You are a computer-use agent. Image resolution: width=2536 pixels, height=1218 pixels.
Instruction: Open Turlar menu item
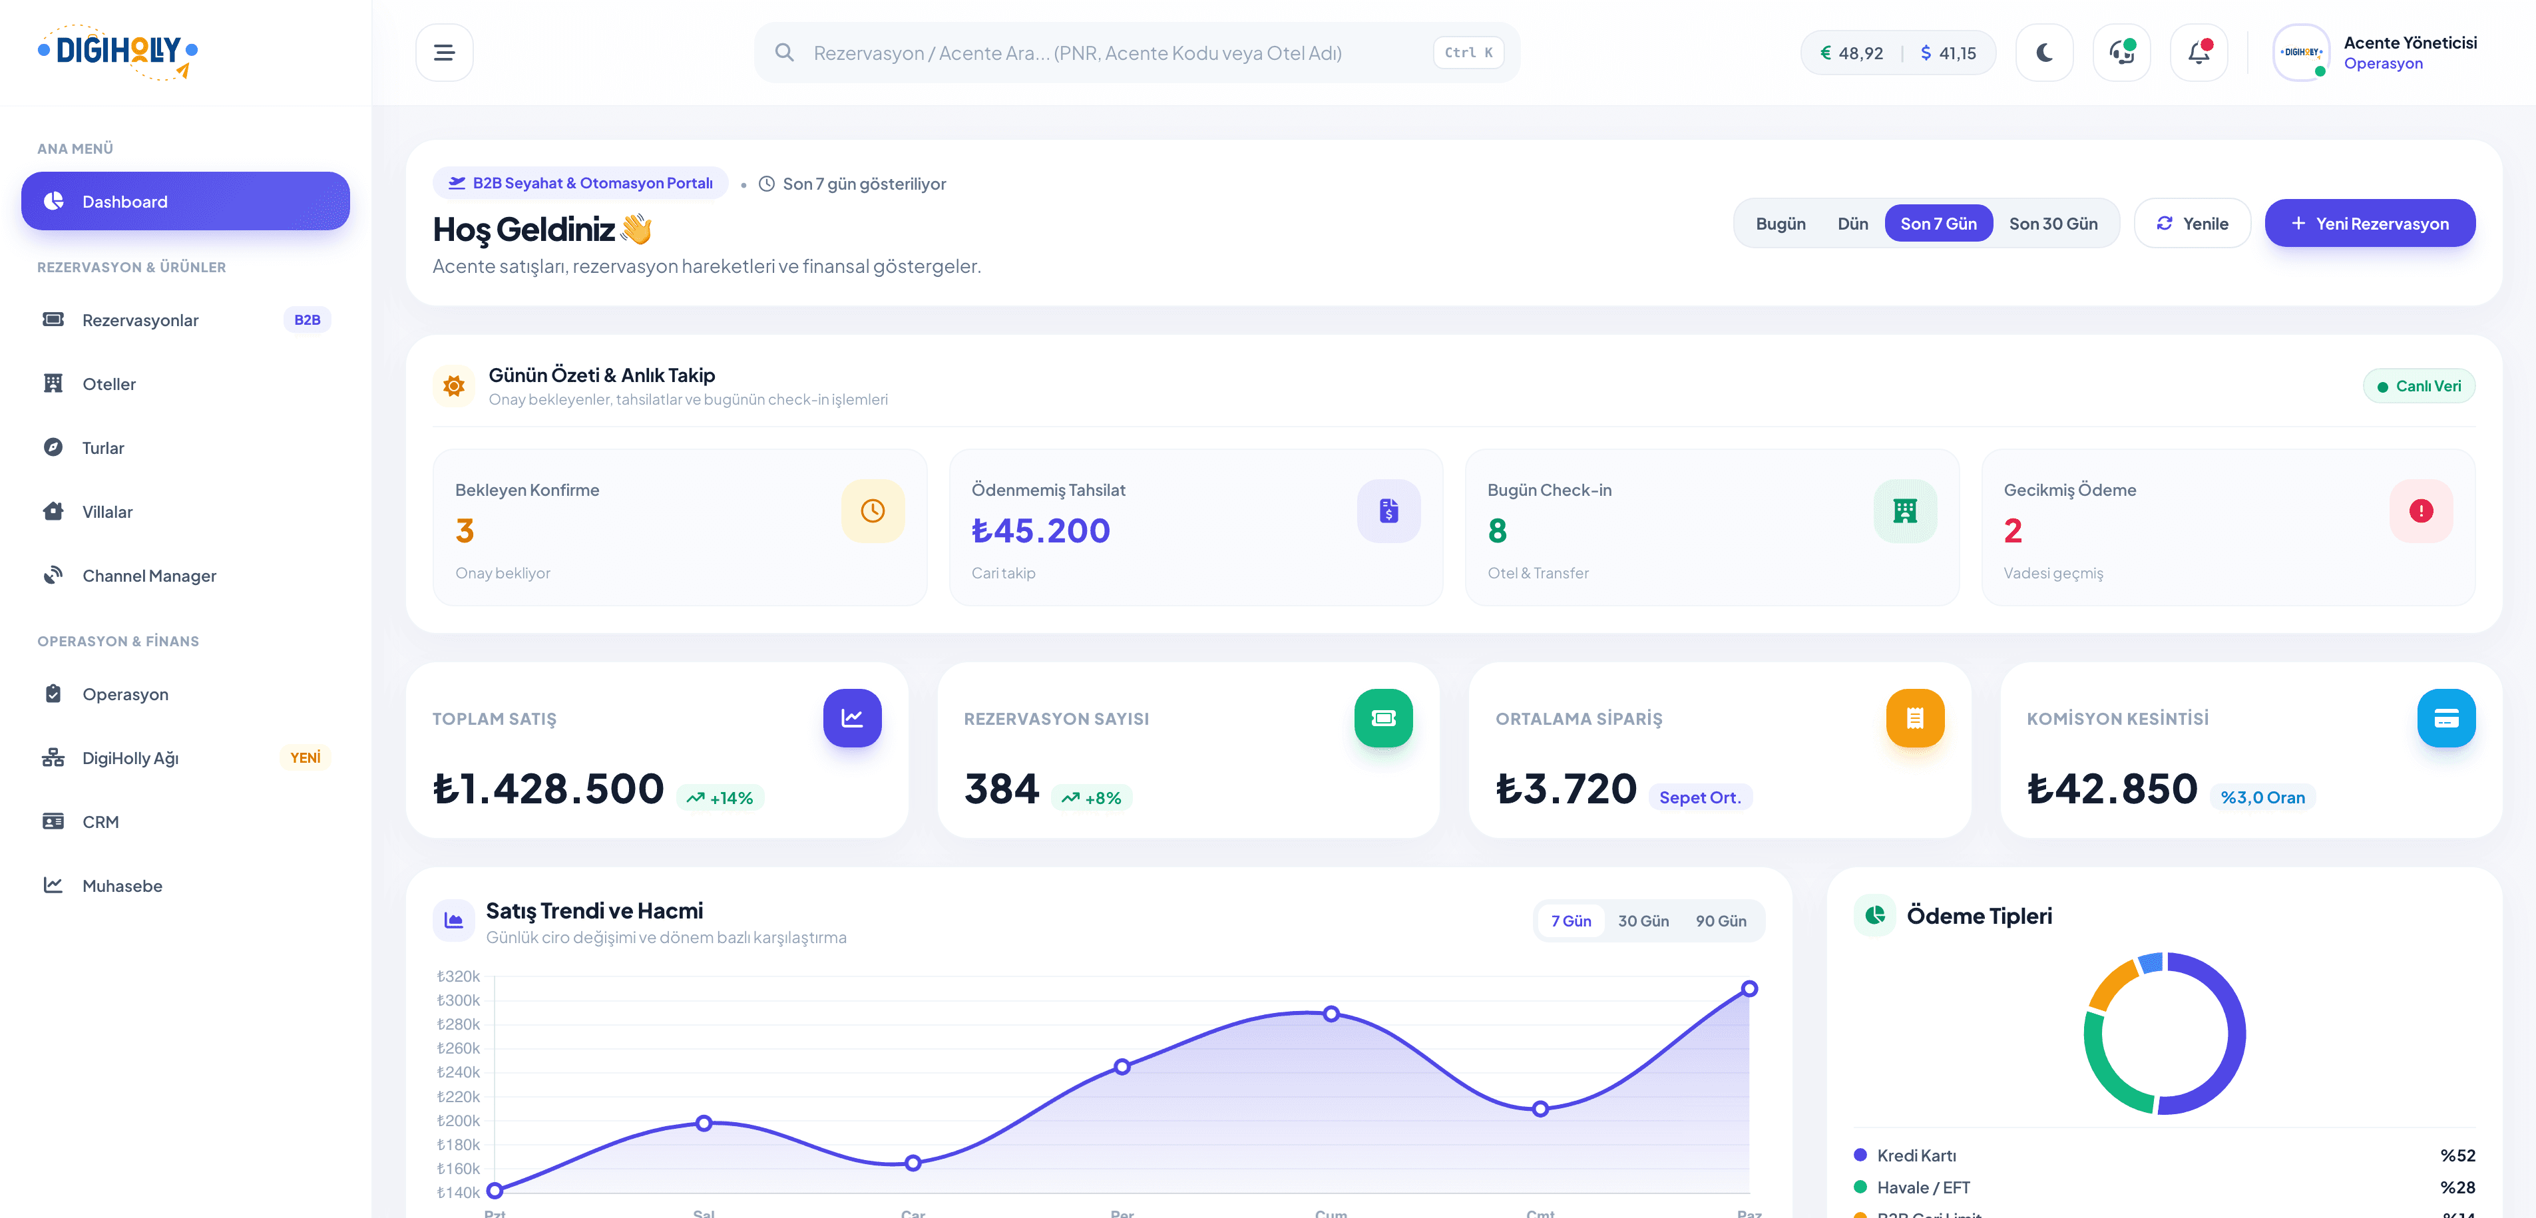pos(185,448)
